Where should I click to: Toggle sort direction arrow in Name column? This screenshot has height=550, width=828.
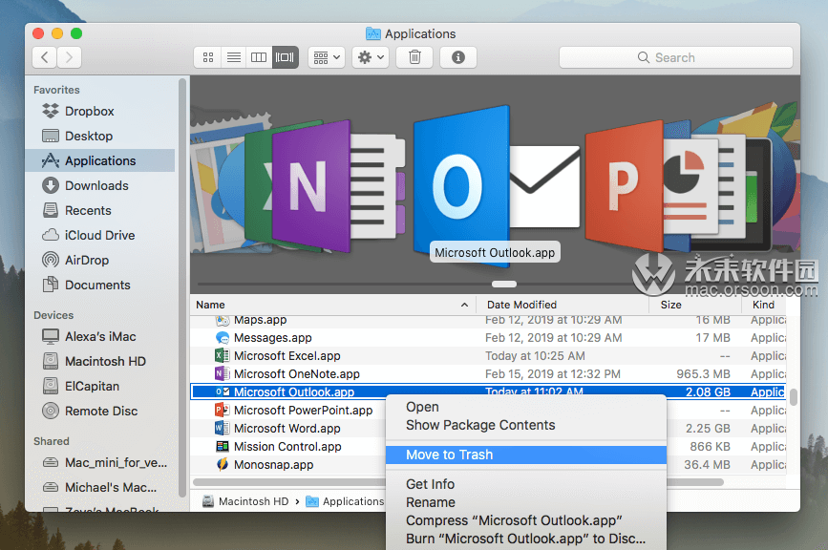pos(464,306)
